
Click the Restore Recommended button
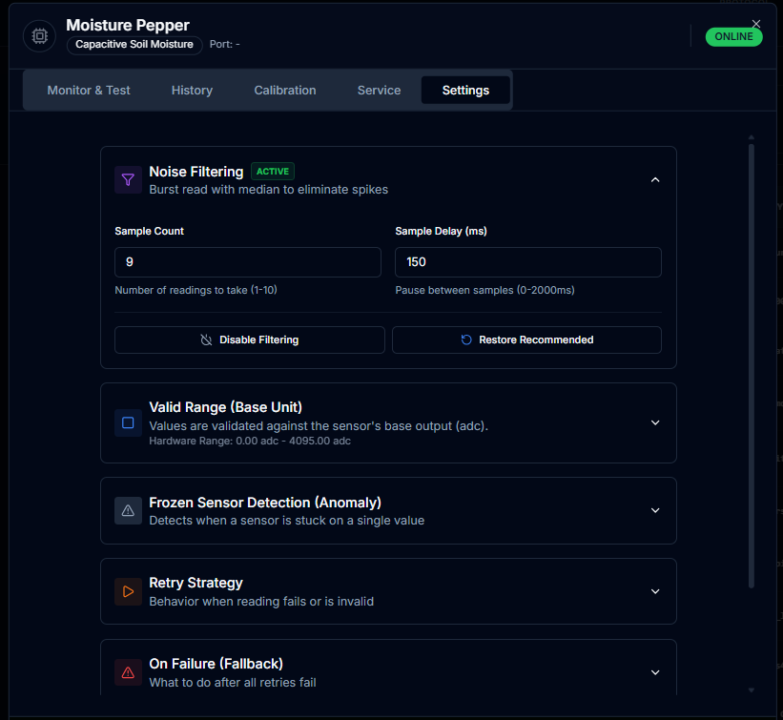[x=526, y=340]
